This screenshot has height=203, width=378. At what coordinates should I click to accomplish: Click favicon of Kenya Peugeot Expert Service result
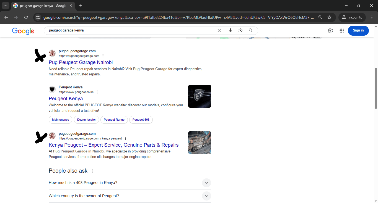pyautogui.click(x=52, y=136)
